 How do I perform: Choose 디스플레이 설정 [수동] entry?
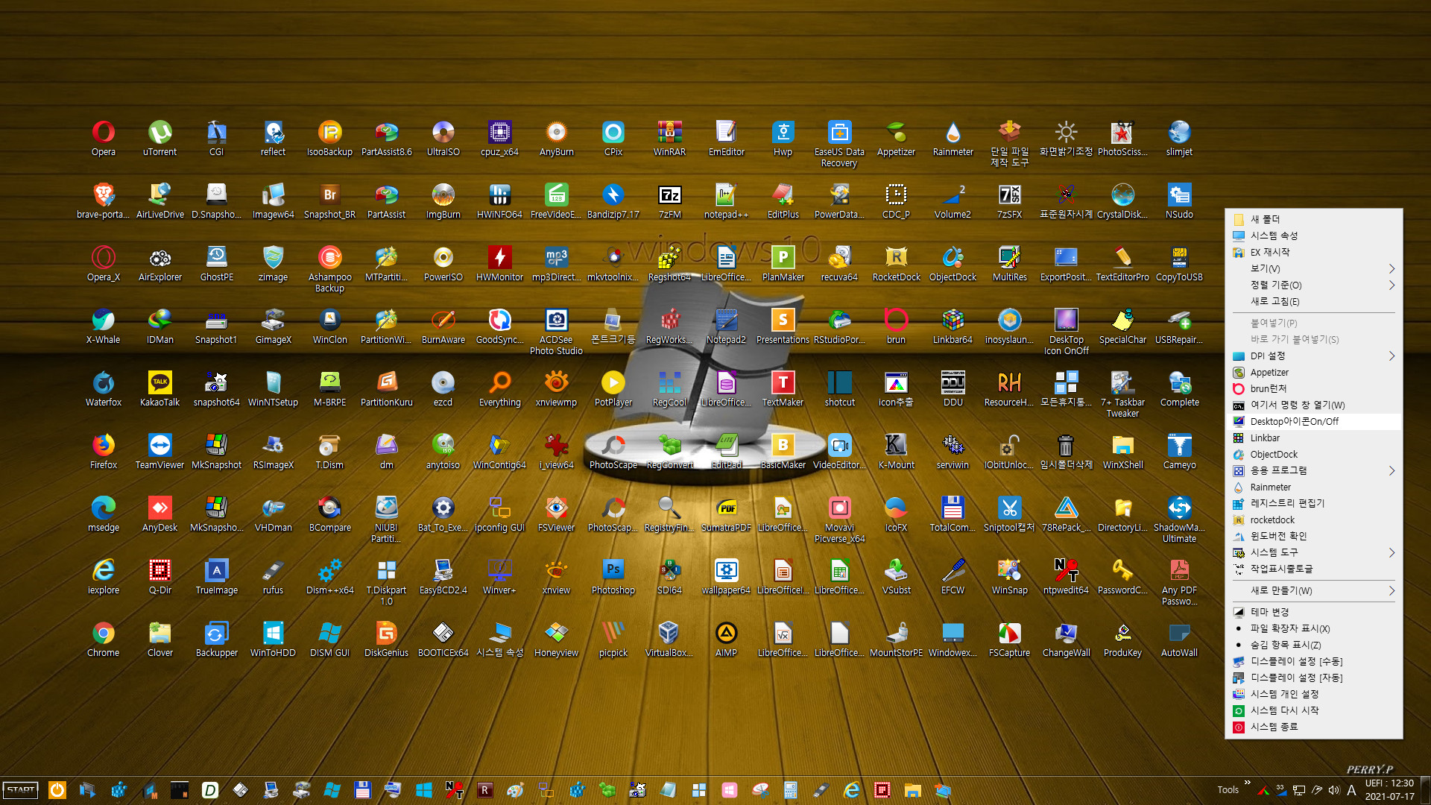(1313, 661)
